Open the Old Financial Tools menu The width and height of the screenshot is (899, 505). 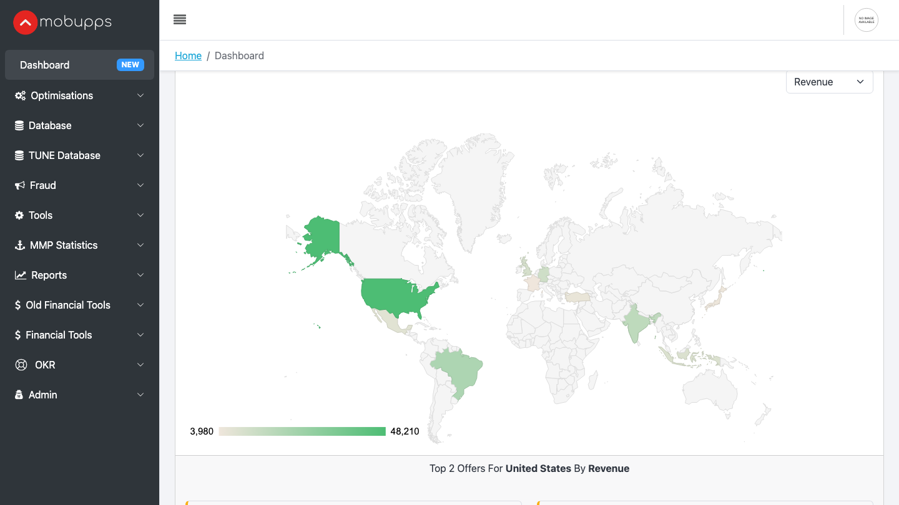pyautogui.click(x=79, y=305)
